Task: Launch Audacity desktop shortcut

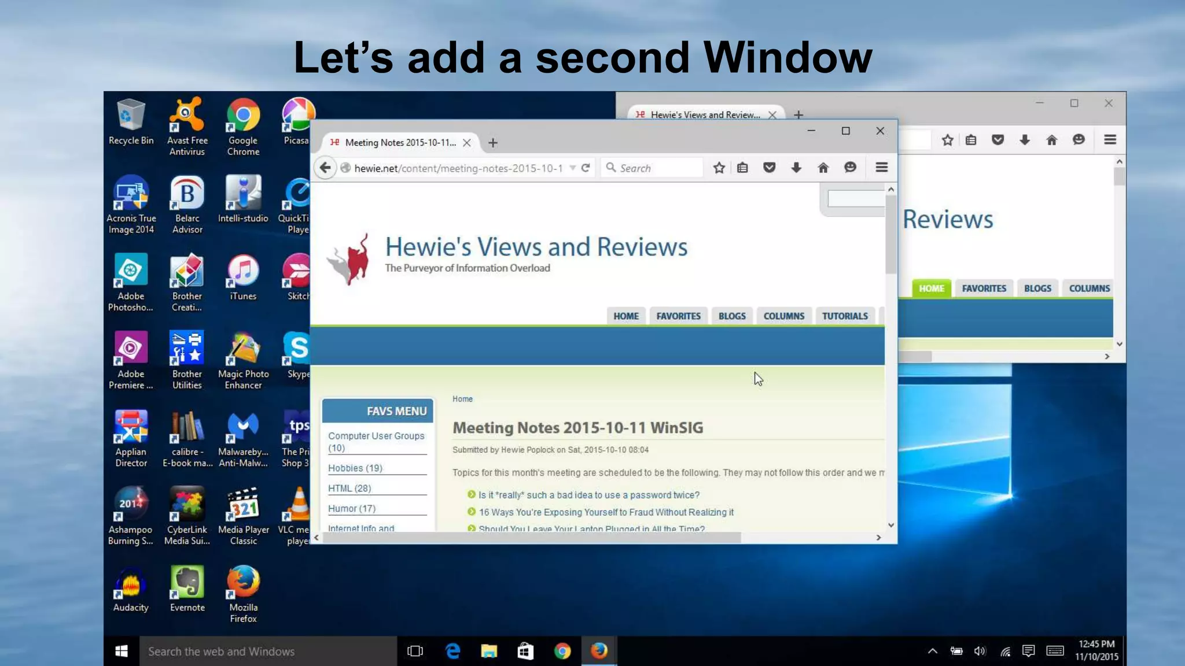Action: click(x=131, y=589)
